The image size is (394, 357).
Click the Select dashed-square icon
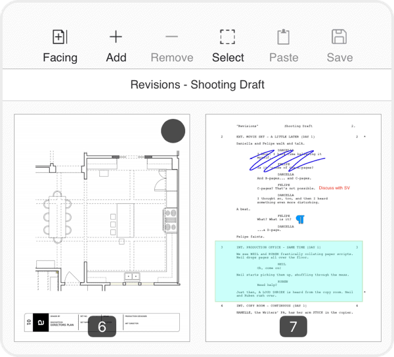pyautogui.click(x=227, y=37)
